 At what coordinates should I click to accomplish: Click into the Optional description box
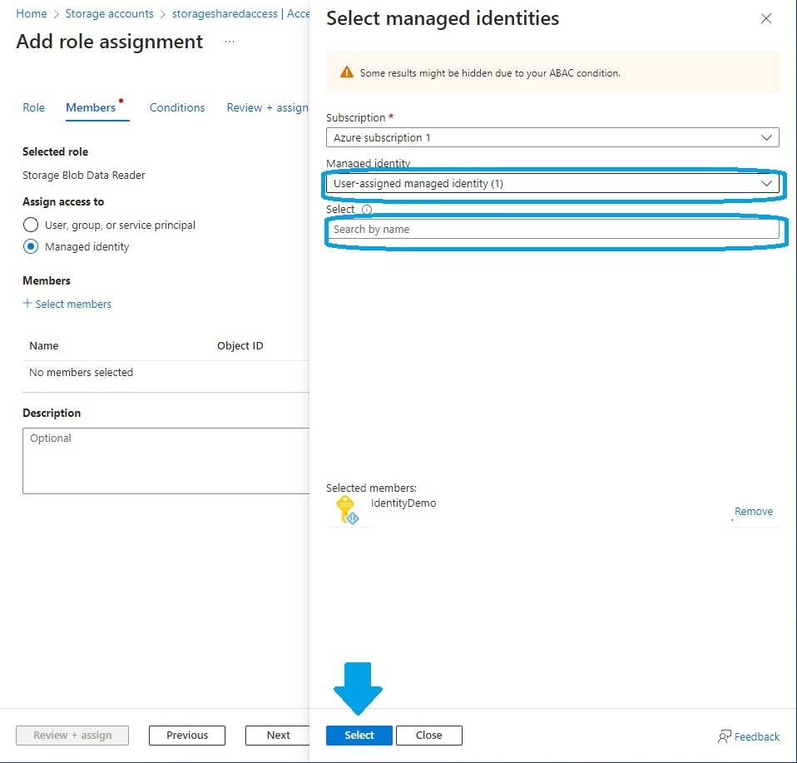[x=166, y=460]
